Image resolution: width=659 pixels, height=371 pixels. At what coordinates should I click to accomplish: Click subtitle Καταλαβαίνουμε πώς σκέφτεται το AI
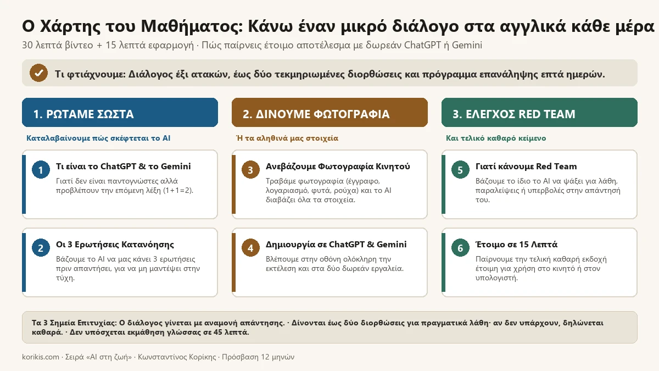click(98, 138)
